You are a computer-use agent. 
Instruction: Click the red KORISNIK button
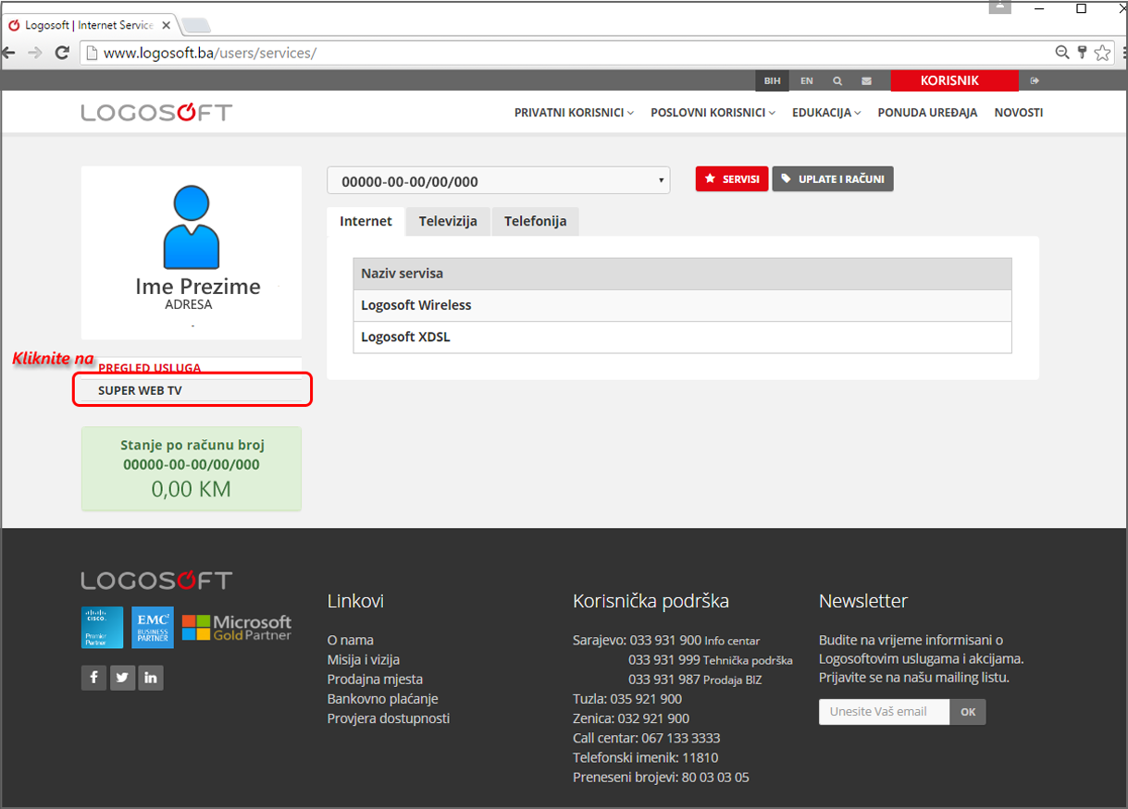[954, 81]
